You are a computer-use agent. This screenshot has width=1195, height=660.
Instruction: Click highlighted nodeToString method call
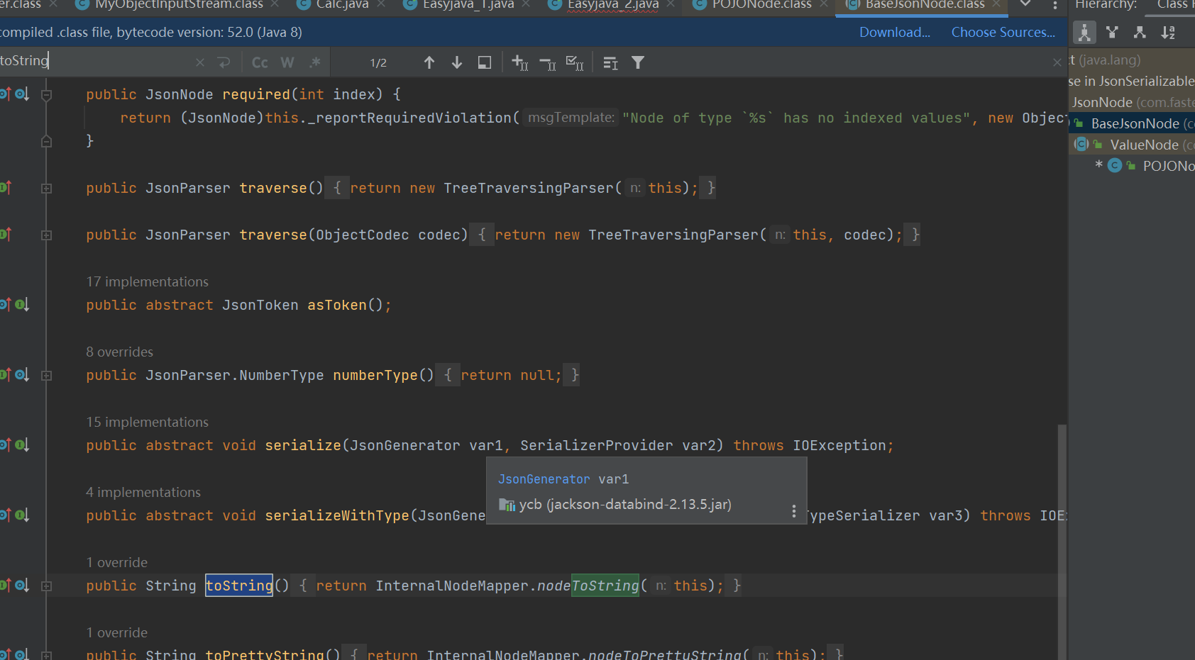588,586
